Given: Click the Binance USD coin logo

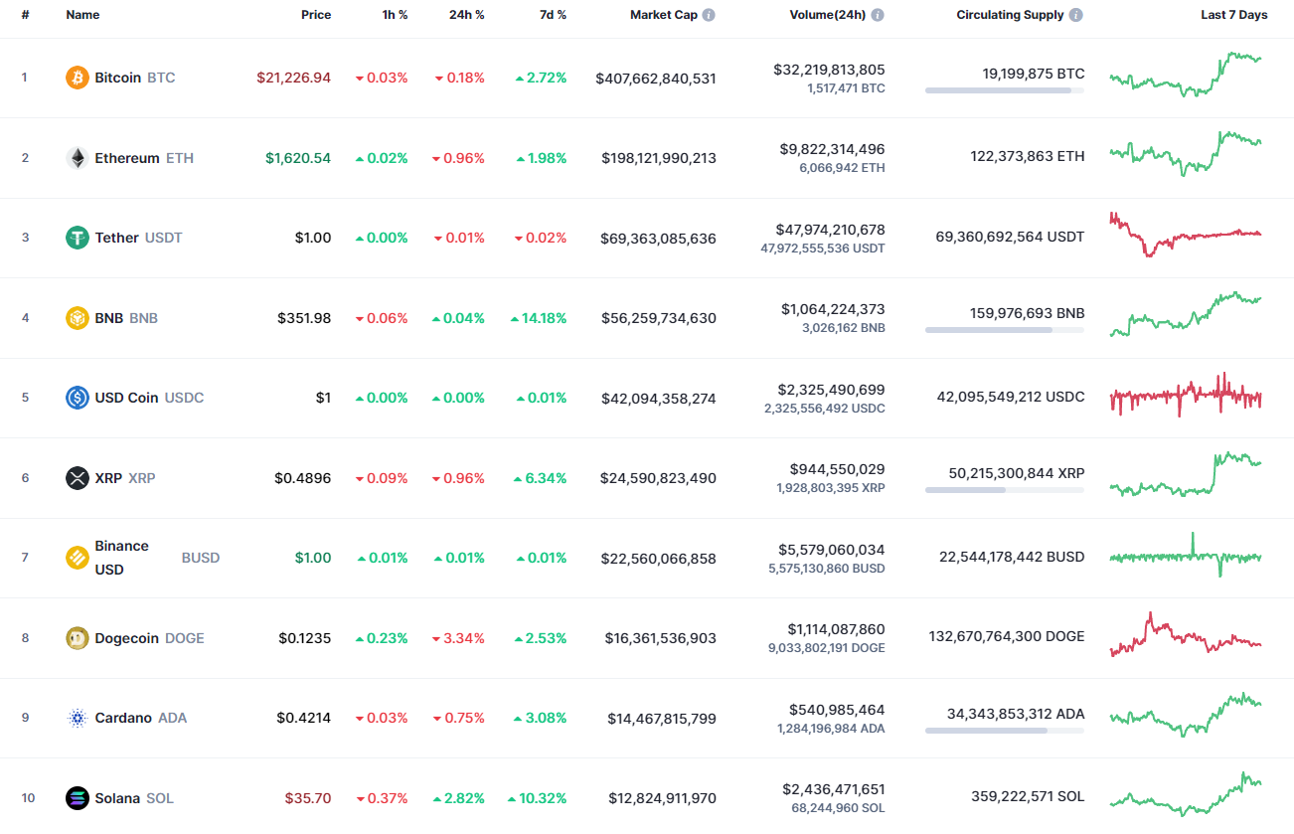Looking at the screenshot, I should 75,558.
